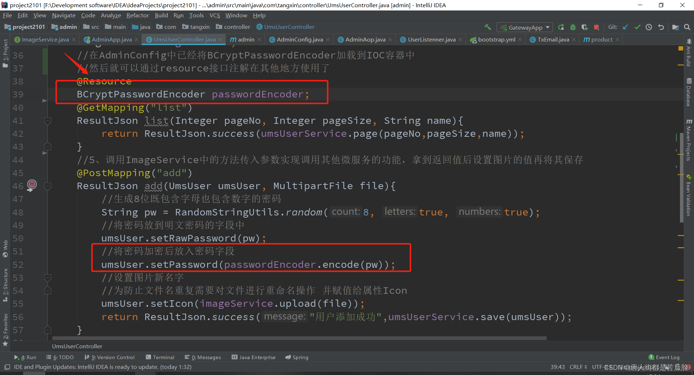Revert changes with the Git undo arrow
The image size is (694, 375).
661,27
